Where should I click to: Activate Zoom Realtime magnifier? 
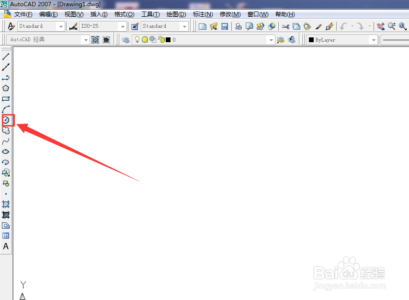tap(392, 26)
